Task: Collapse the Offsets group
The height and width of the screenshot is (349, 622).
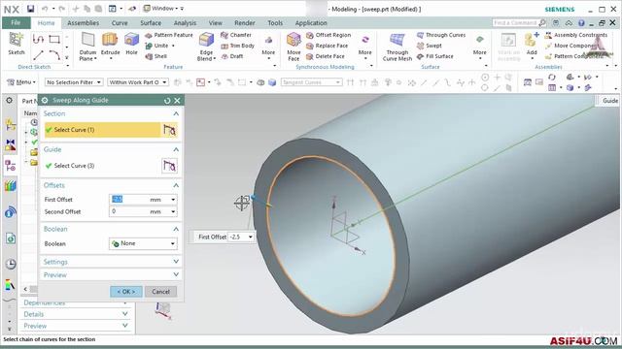Action: tap(176, 185)
